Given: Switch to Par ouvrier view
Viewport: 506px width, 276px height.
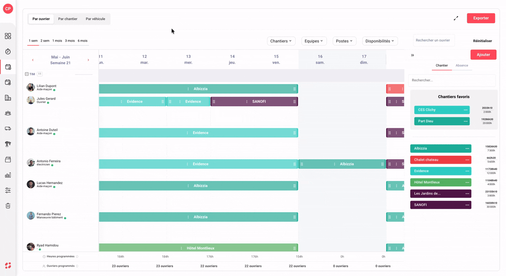Looking at the screenshot, I should click(41, 19).
